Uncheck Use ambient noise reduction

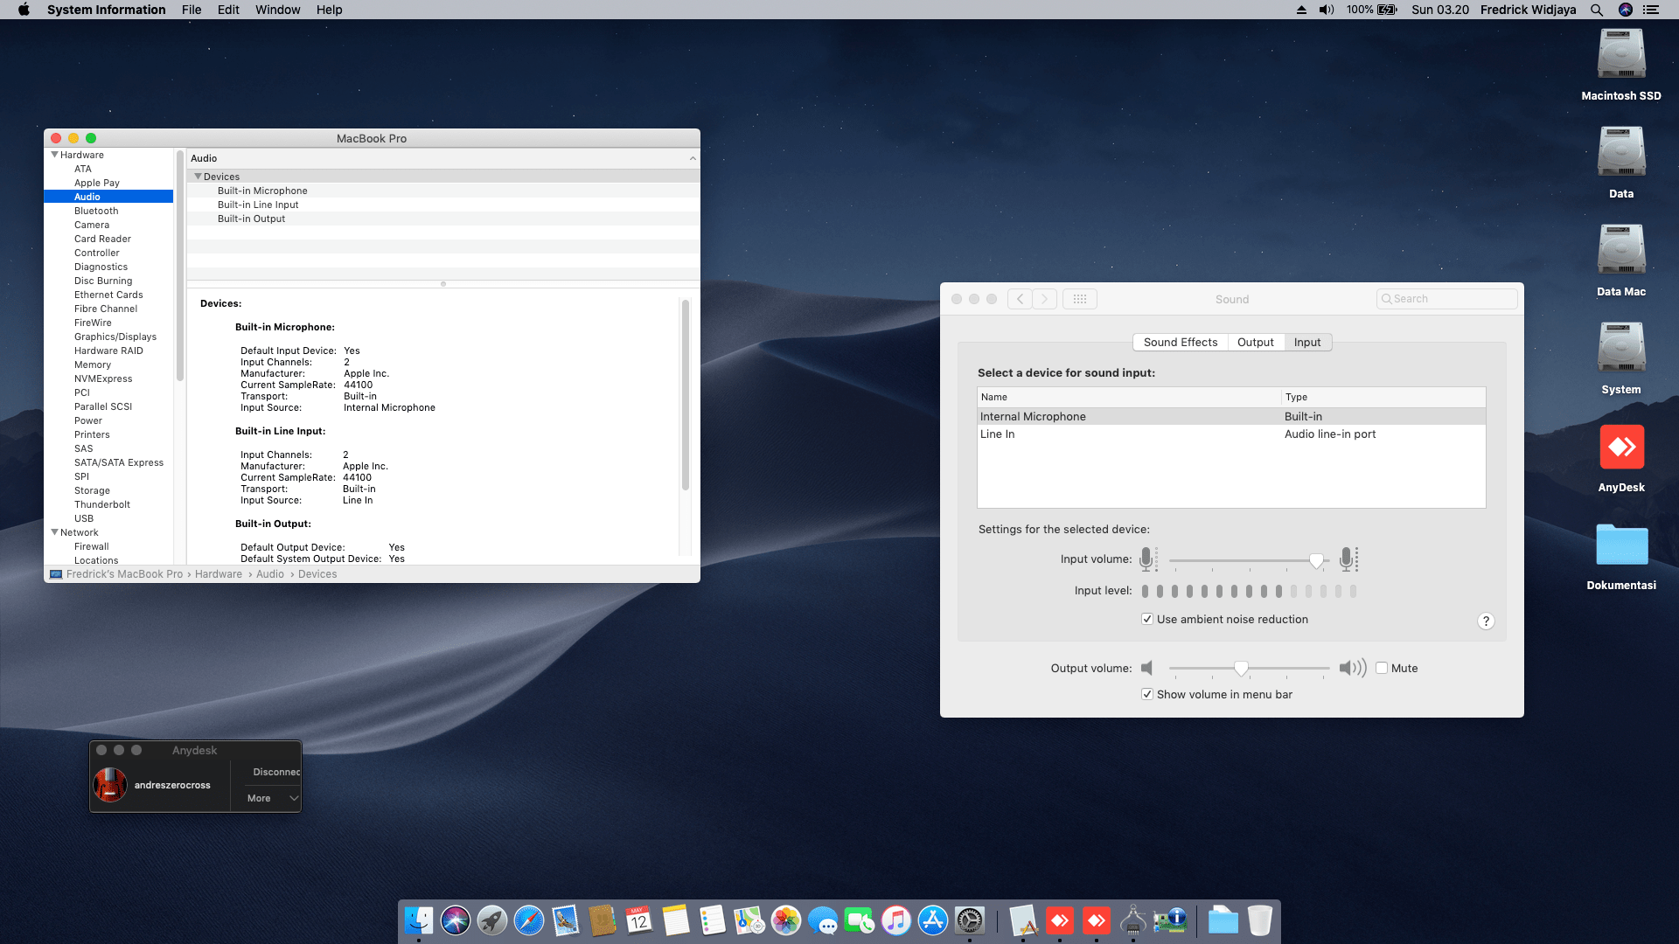pyautogui.click(x=1146, y=619)
